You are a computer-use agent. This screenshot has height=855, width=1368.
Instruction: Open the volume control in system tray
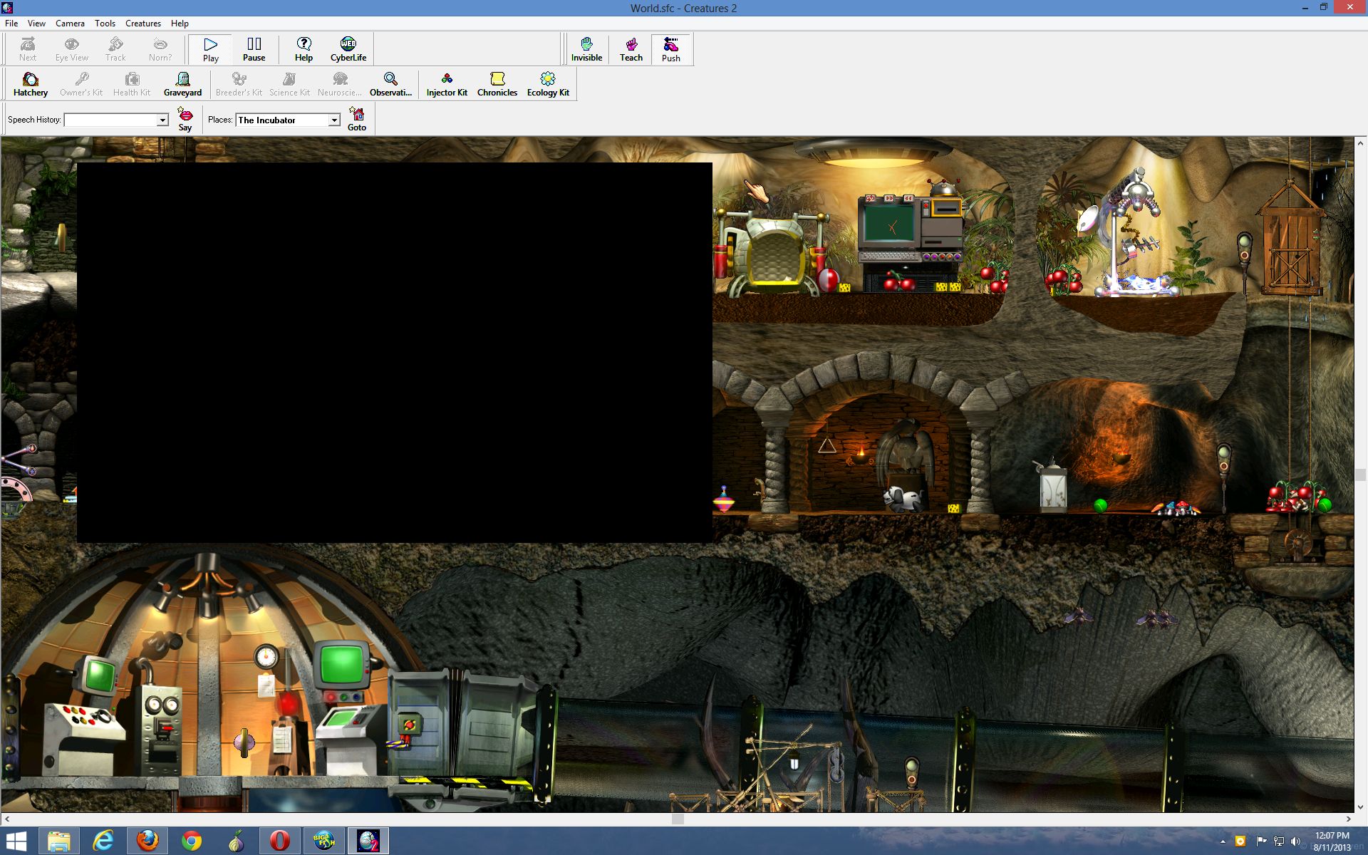1295,841
